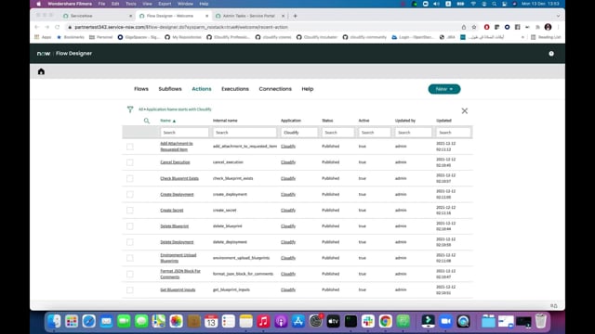This screenshot has height=334, width=595.
Task: Check the Delete Deployment row checkbox
Action: click(x=130, y=242)
